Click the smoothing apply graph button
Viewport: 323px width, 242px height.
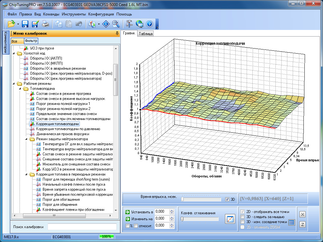230,219
